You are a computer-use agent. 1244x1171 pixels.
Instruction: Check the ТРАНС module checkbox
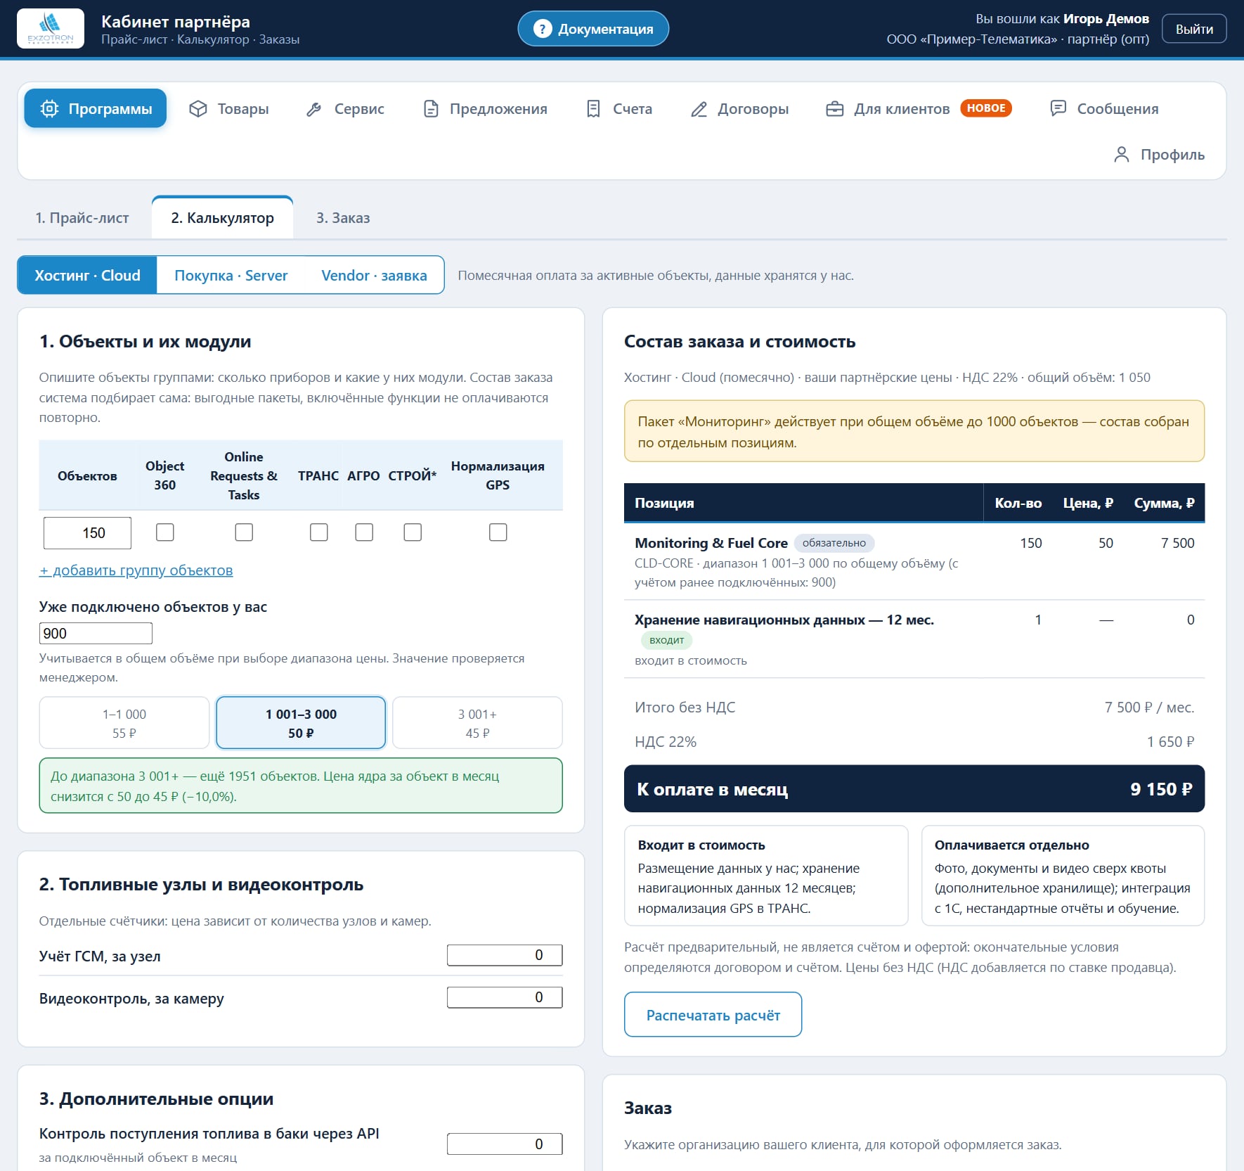click(x=319, y=532)
